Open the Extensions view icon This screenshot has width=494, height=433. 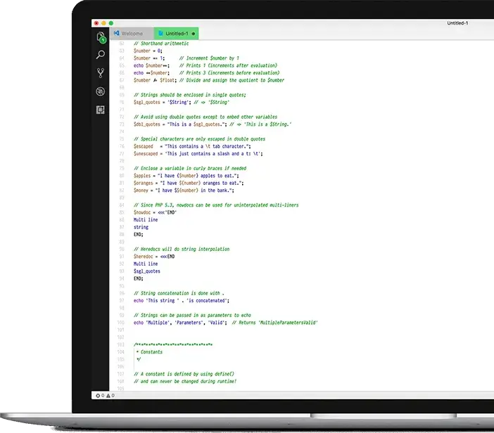click(x=101, y=110)
